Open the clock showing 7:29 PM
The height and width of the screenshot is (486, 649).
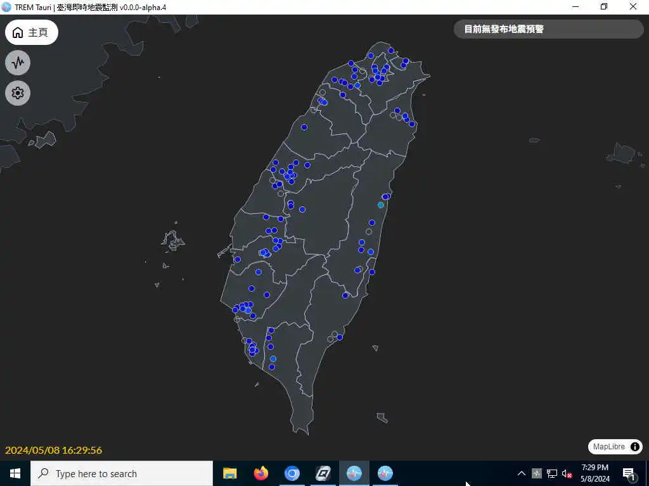594,473
